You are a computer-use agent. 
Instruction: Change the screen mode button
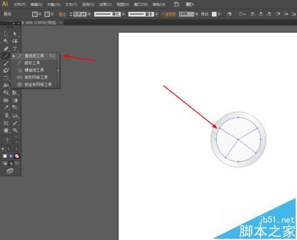point(10,171)
